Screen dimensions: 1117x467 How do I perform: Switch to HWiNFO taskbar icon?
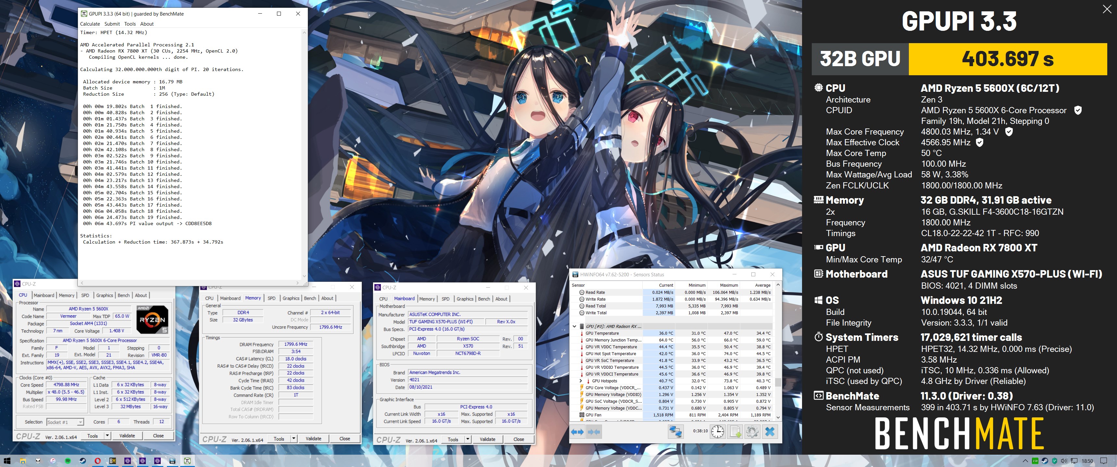coord(172,461)
